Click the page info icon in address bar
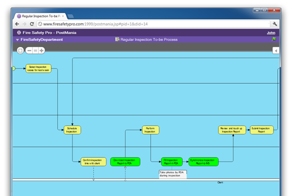Viewport: 291px width, 196px height. click(x=40, y=24)
